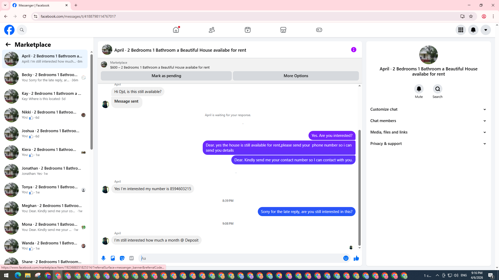Open Tonya's conversation
This screenshot has height=280, width=499.
[45, 190]
